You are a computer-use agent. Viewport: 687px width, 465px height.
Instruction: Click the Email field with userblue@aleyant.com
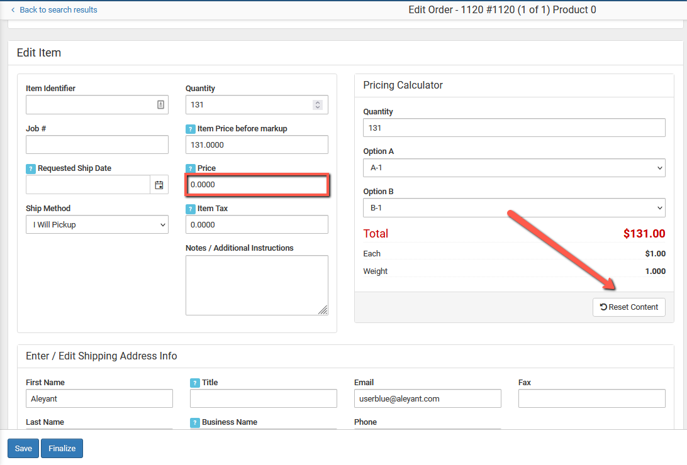coord(428,398)
